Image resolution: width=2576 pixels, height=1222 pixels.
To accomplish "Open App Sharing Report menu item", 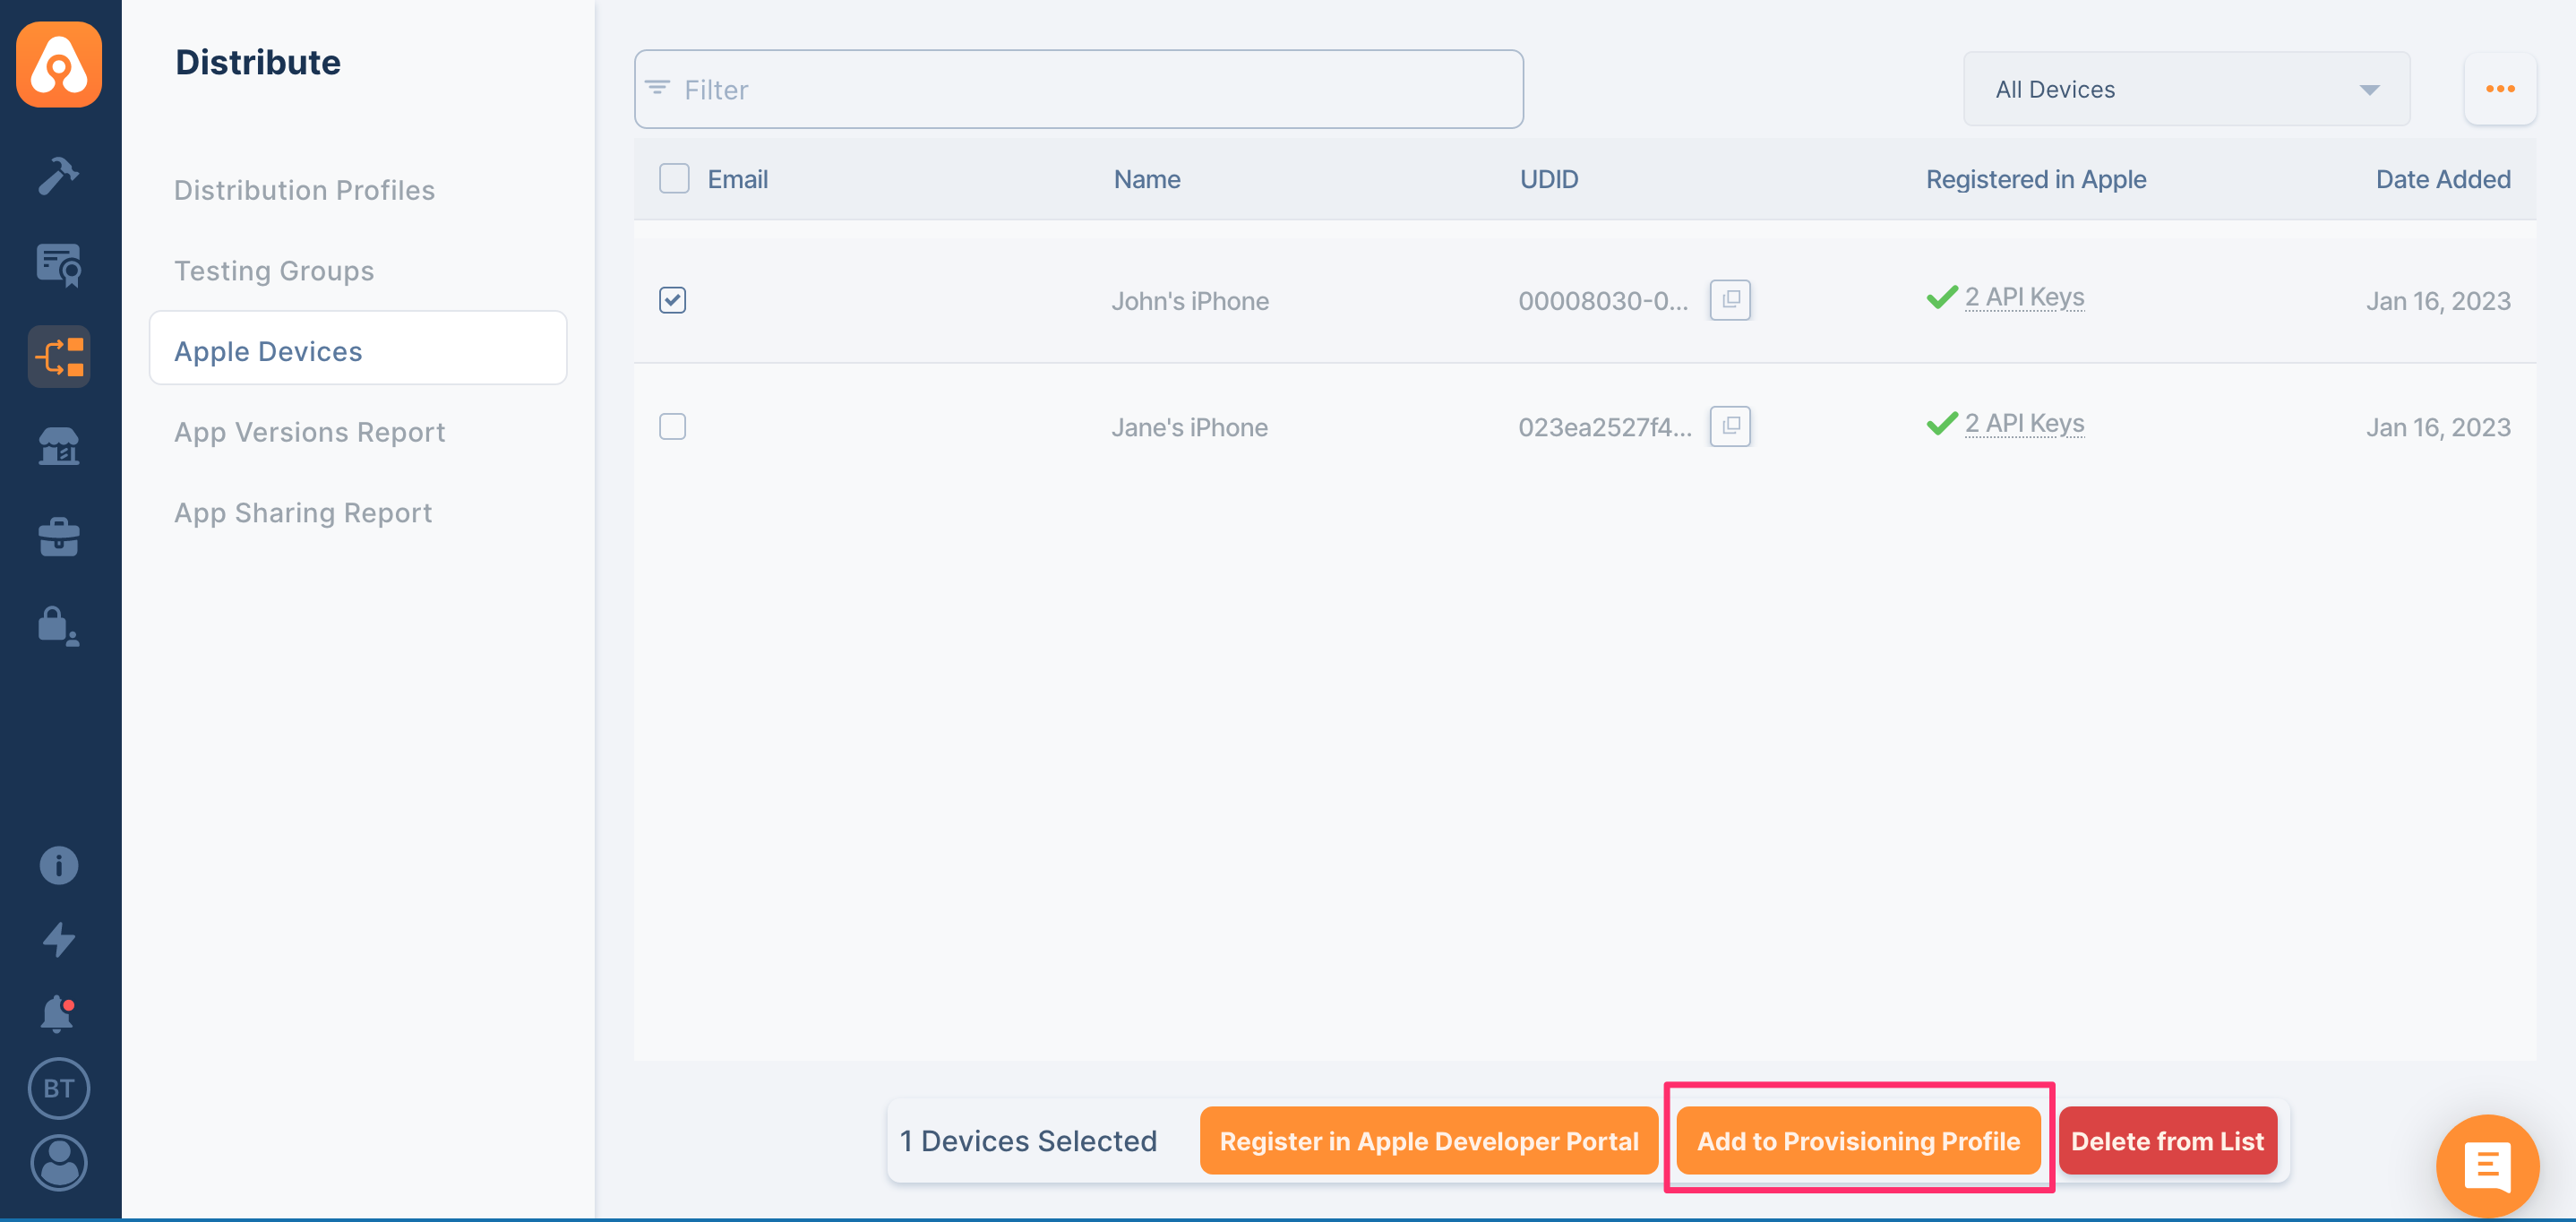I will [303, 513].
